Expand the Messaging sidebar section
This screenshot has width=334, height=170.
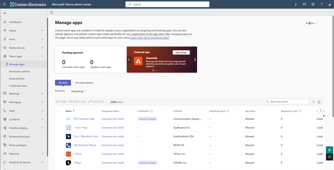coord(43,102)
